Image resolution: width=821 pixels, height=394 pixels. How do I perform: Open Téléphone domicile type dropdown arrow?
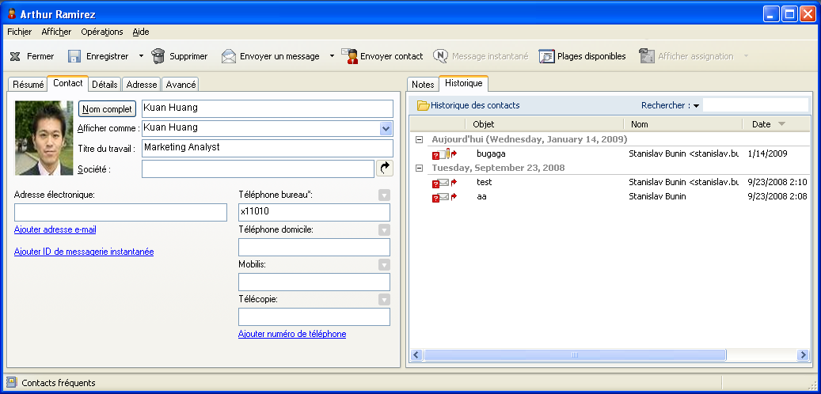pos(384,229)
